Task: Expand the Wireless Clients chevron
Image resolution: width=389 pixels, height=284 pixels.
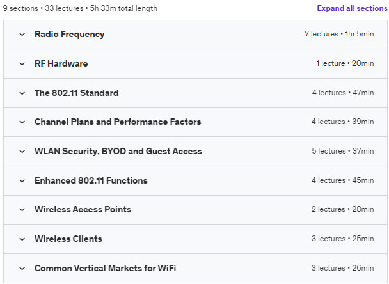Action: coord(22,239)
